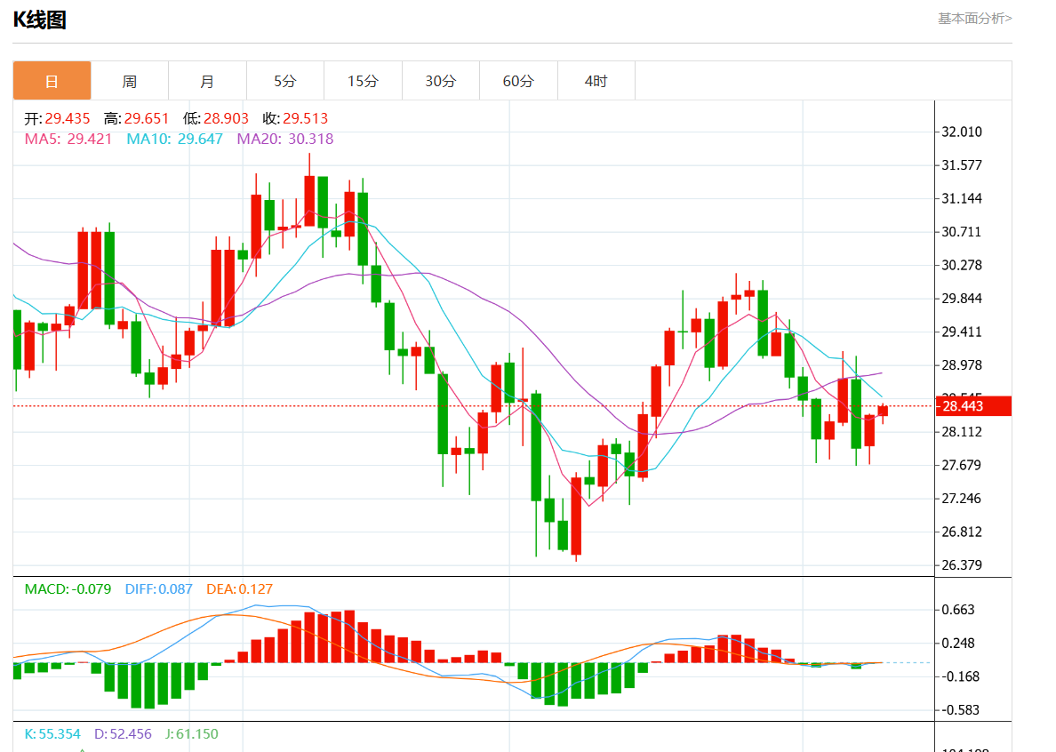Open the 基本面分析> link

pos(974,18)
